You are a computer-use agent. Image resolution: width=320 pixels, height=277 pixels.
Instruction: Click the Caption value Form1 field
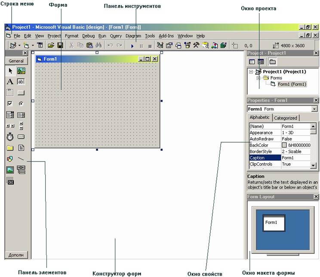296,158
